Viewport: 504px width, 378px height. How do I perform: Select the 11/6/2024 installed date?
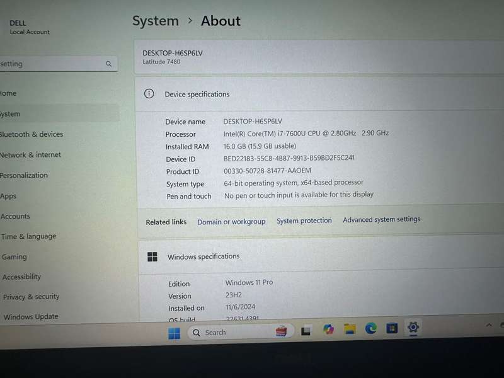coord(241,307)
